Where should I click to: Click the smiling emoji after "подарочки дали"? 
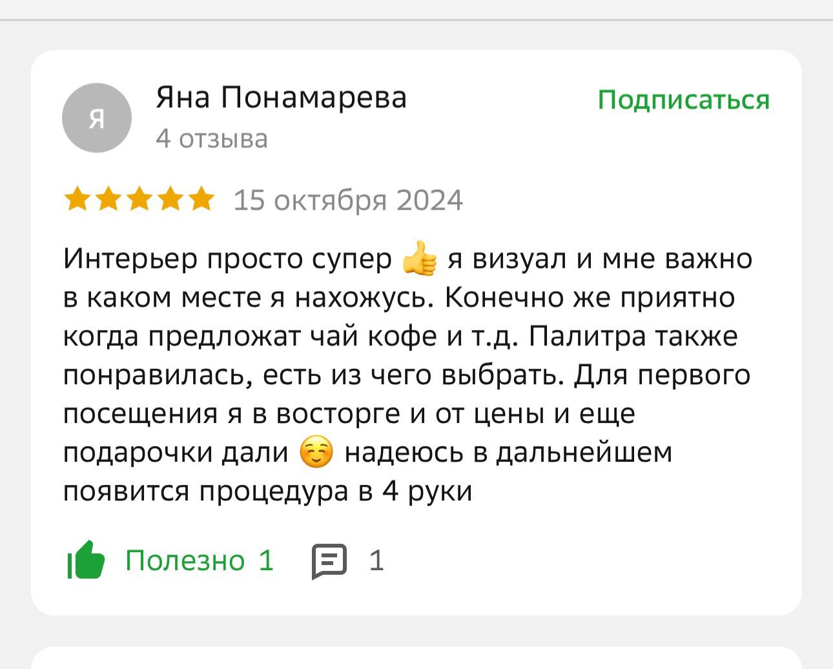316,452
